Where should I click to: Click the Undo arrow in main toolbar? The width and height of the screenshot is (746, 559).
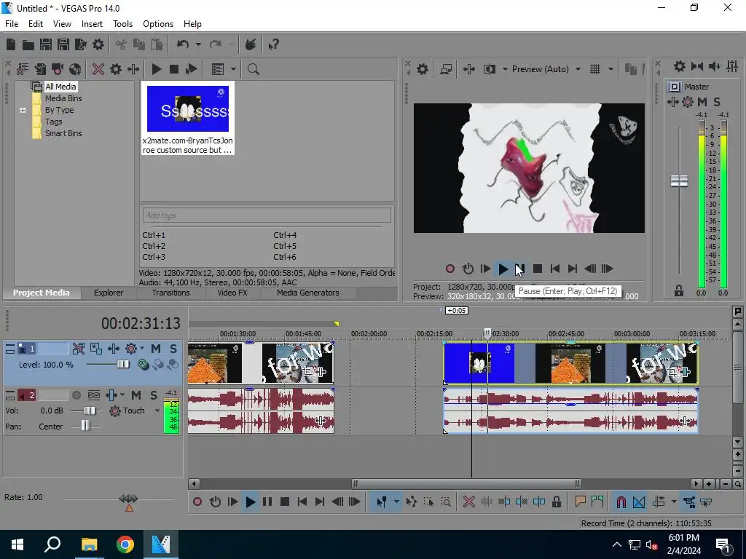coord(183,44)
